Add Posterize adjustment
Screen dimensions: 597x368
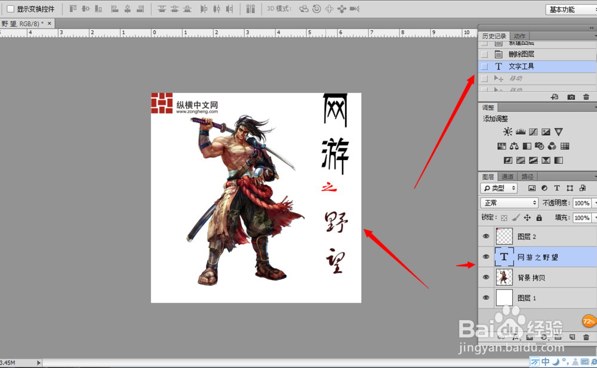pos(521,160)
